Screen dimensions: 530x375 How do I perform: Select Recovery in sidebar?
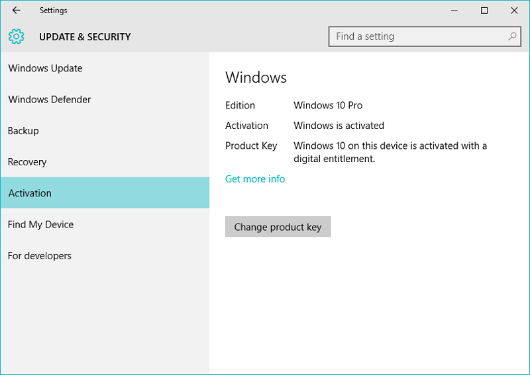pos(105,162)
